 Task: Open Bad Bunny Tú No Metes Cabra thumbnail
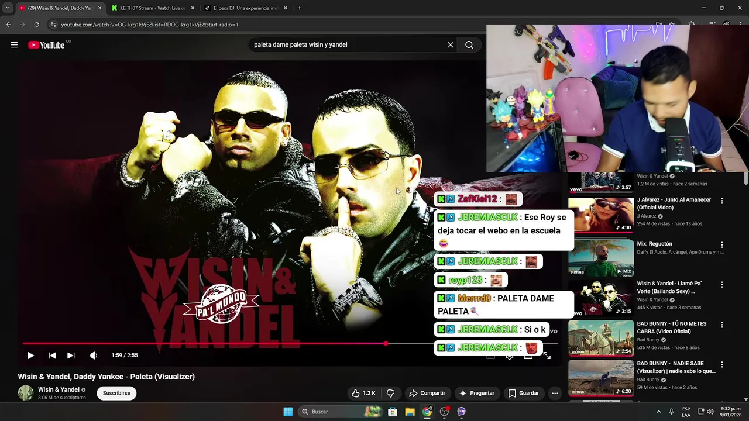[x=601, y=338]
